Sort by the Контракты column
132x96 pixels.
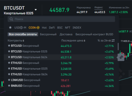point(16,41)
